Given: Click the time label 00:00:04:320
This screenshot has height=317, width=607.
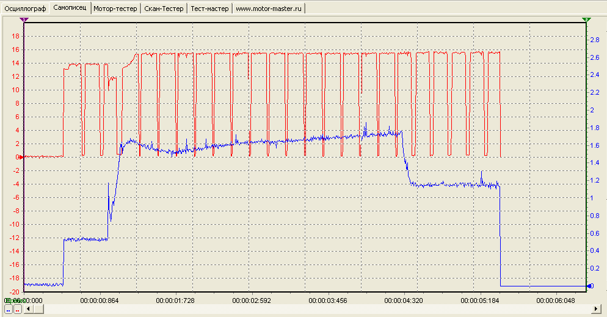Looking at the screenshot, I should click(x=404, y=301).
